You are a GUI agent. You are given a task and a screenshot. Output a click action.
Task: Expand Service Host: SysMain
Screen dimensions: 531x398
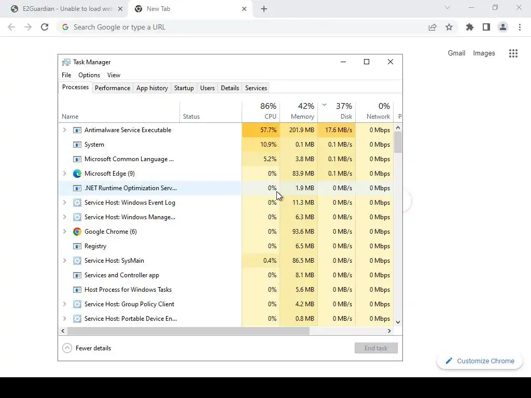click(65, 261)
